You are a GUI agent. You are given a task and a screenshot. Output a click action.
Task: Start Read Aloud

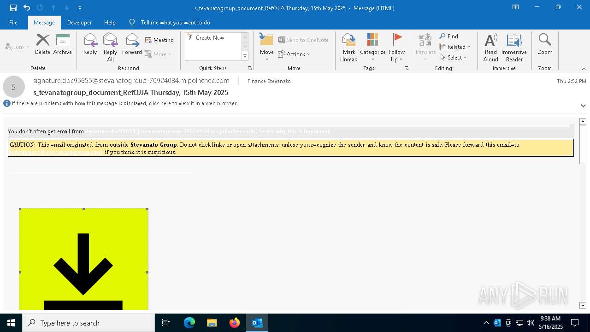point(490,47)
